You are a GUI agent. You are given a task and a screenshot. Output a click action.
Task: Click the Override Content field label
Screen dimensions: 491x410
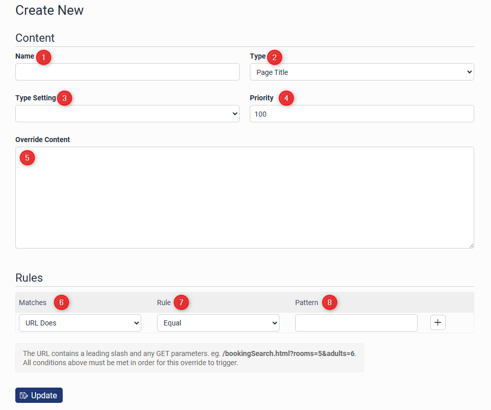point(43,140)
